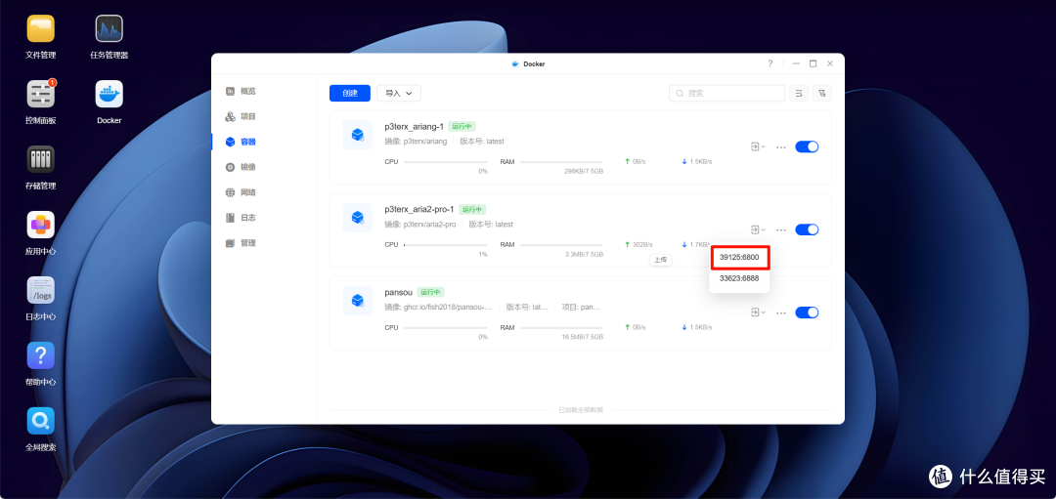Expand port access dropdown for pansou
This screenshot has width=1056, height=499.
coord(758,312)
